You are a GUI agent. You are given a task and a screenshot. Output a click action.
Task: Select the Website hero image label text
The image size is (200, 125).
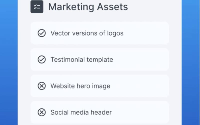(x=80, y=86)
